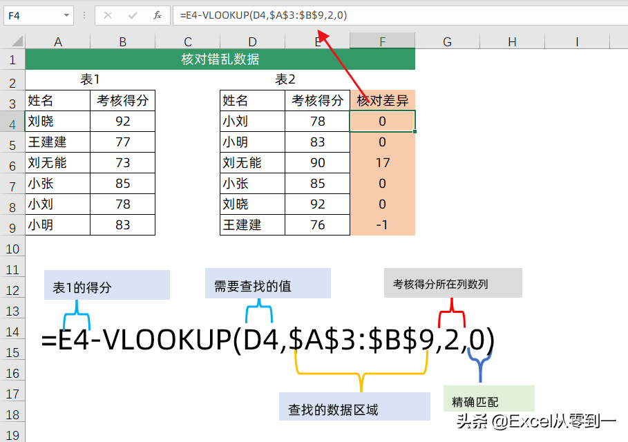The width and height of the screenshot is (628, 442).
Task: Select row 10 header
Action: coord(12,247)
